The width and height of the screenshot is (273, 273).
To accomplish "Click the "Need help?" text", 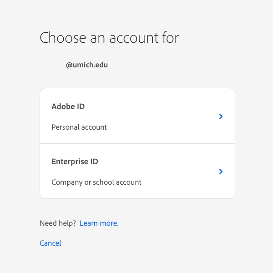I will [x=58, y=223].
